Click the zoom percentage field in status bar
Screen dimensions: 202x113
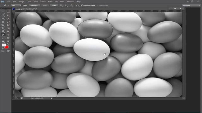[16, 98]
